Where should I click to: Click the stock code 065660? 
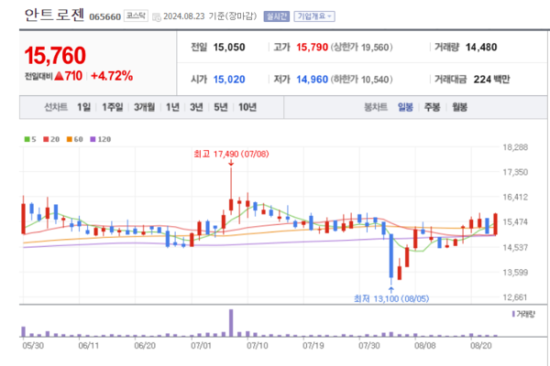[x=104, y=16]
